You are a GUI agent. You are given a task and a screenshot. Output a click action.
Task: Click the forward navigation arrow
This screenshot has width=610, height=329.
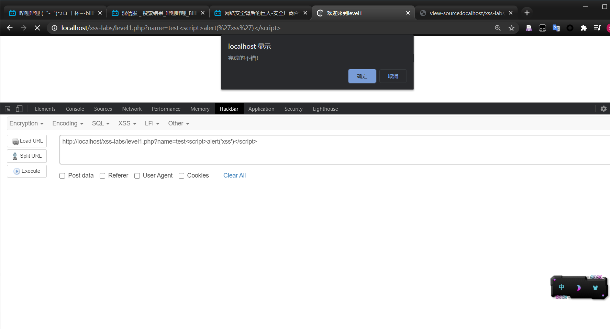point(23,28)
